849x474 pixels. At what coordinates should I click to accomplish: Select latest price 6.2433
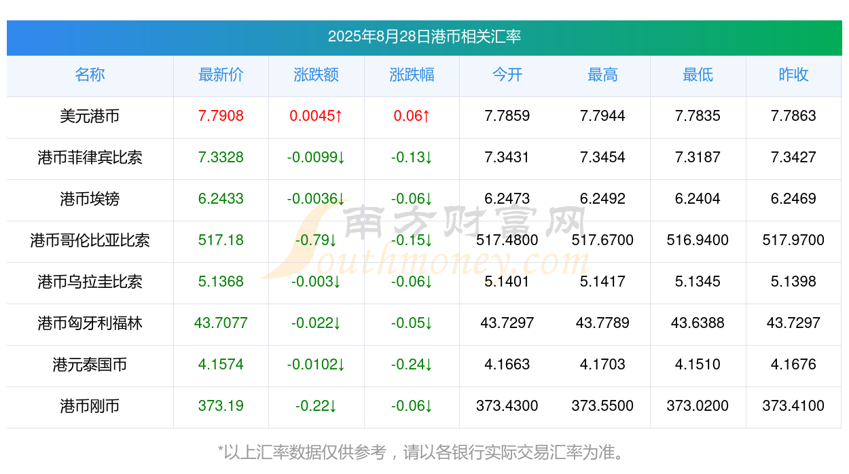coord(221,199)
